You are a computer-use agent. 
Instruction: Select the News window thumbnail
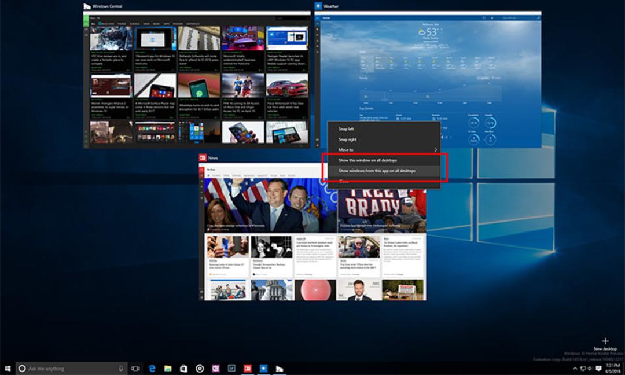tap(312, 231)
